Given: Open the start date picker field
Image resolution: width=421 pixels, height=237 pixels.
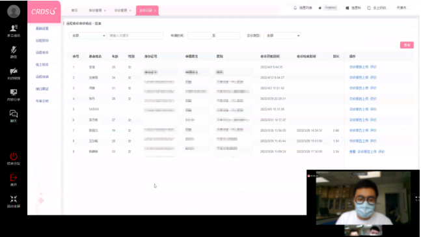Looking at the screenshot, I should [x=199, y=35].
